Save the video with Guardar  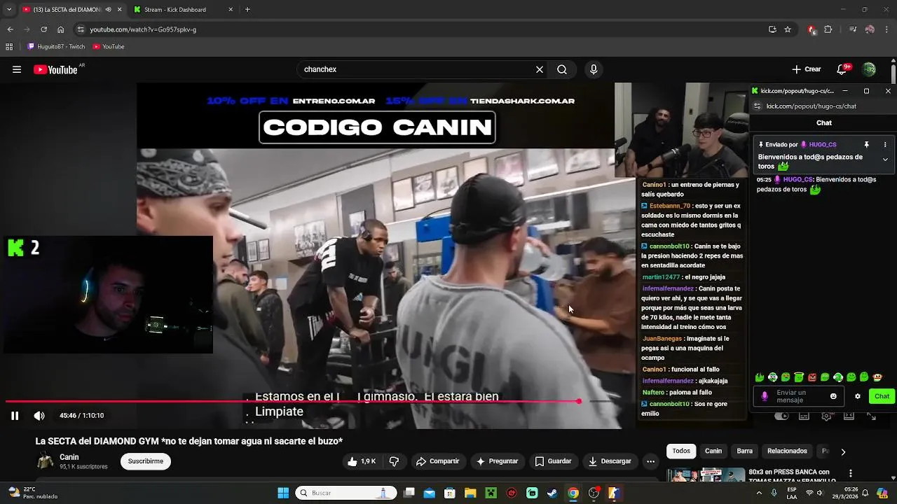pos(553,461)
